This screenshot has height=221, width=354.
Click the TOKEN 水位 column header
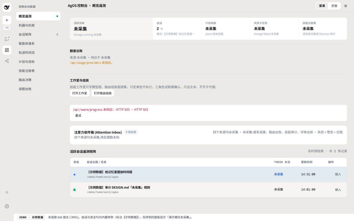click(282, 162)
